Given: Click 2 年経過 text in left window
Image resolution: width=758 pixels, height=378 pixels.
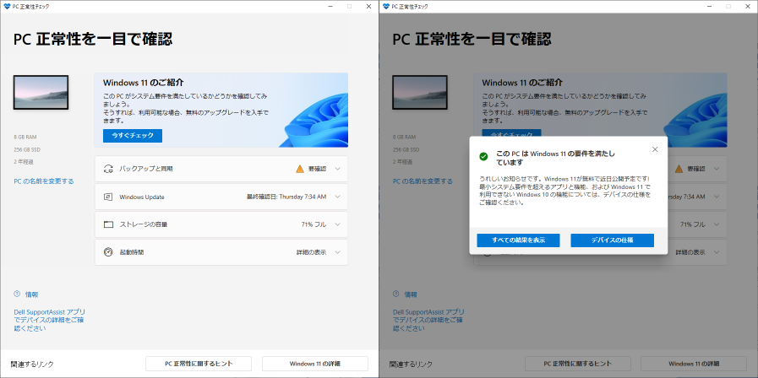Looking at the screenshot, I should 24,162.
